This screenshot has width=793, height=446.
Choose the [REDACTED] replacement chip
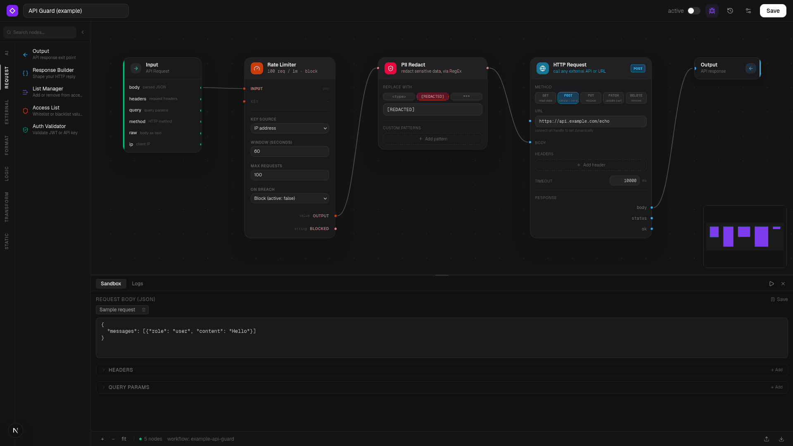(432, 97)
